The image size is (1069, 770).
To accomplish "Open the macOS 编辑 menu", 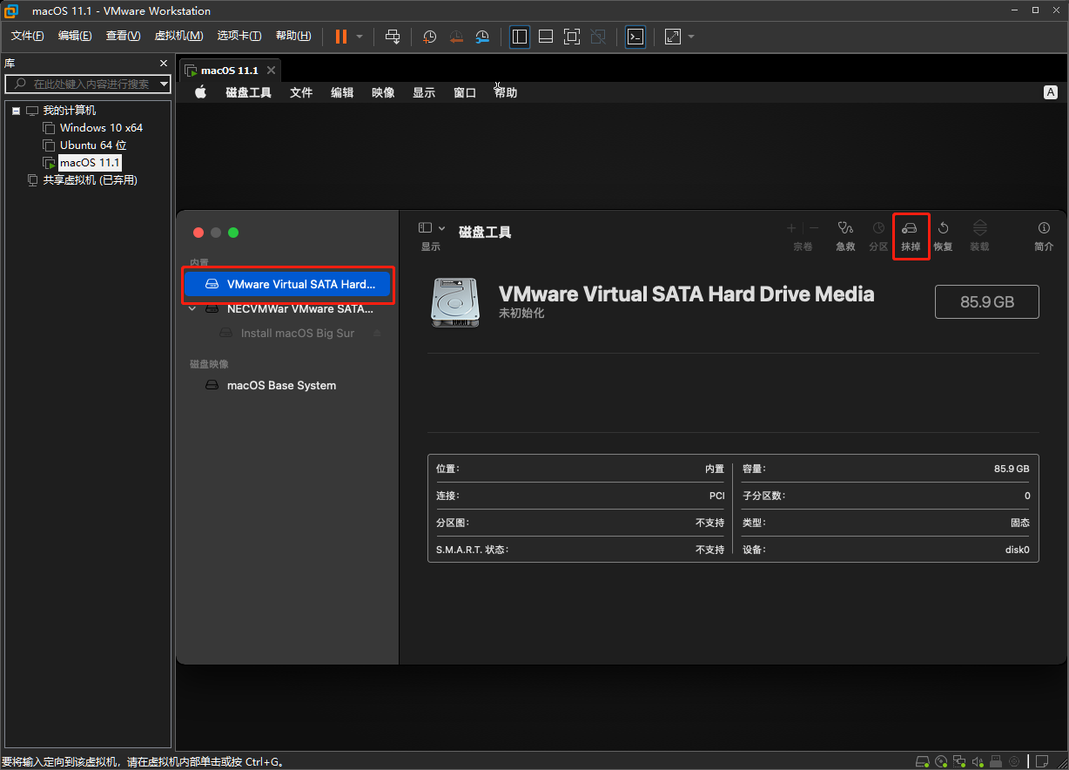I will coord(342,92).
